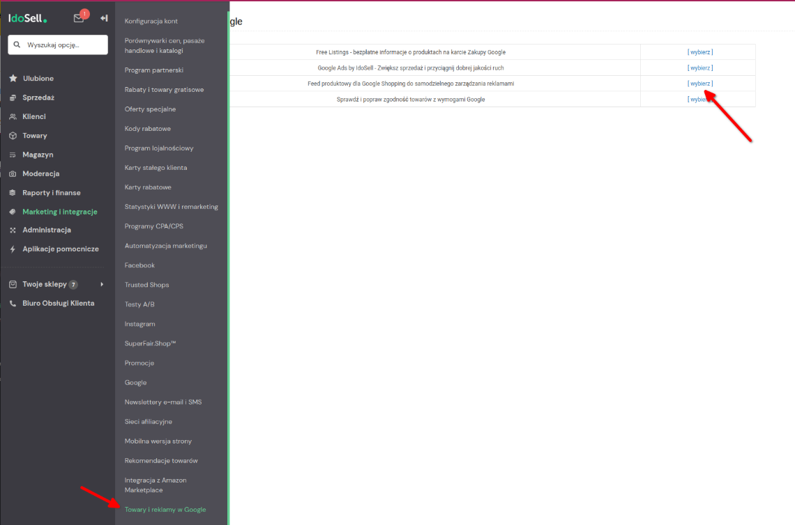Click the Twoje sklepy shop icon
The height and width of the screenshot is (525, 795).
pos(13,285)
